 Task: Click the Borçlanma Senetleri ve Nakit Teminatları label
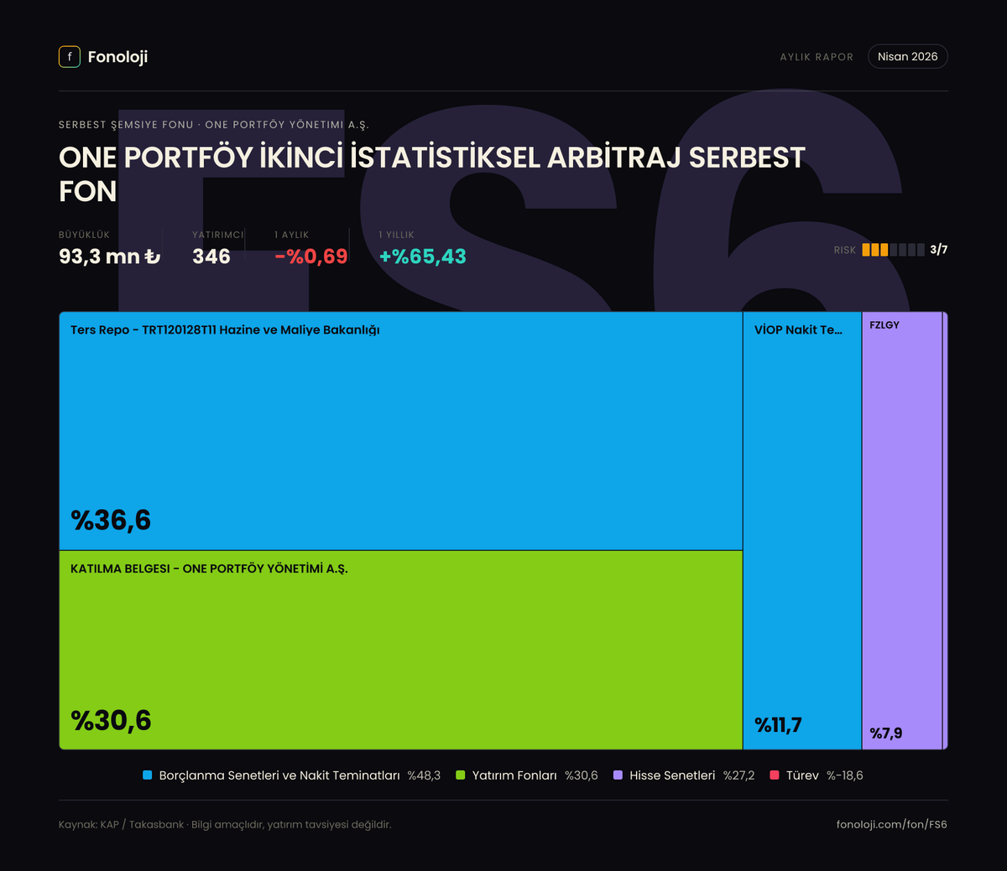[x=279, y=775]
